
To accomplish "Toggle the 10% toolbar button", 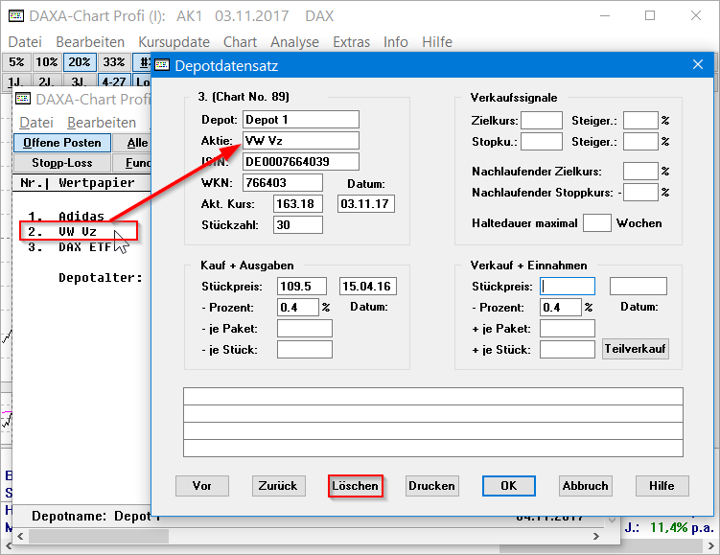I will (47, 62).
